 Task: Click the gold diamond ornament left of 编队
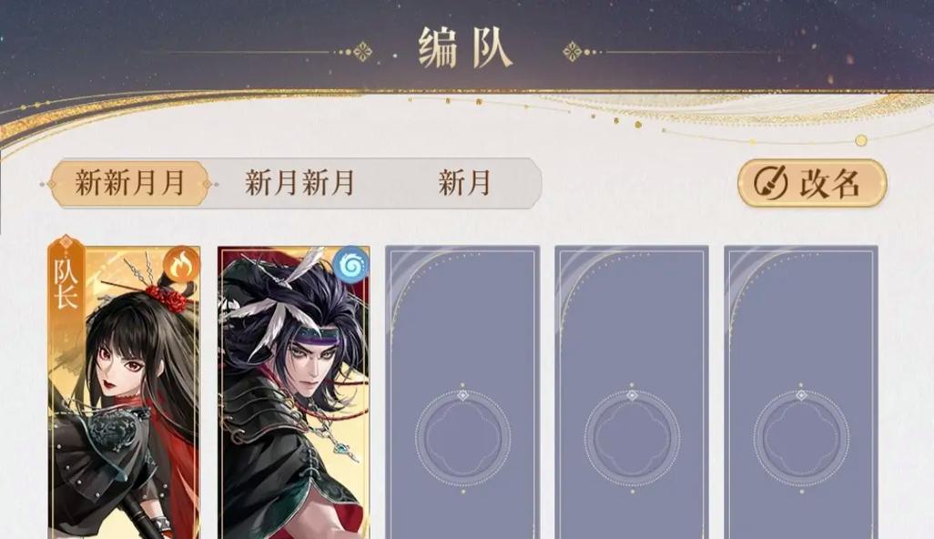[362, 52]
